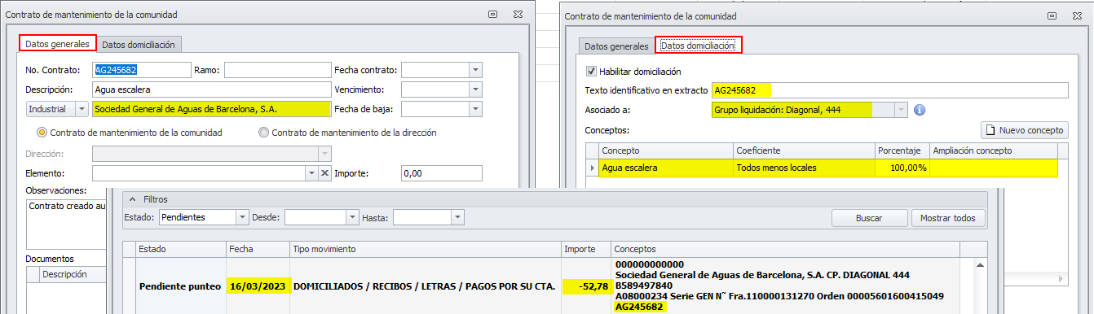Screen dimensions: 1094x314
Task: Open the Hasta date dropdown
Action: [x=457, y=217]
